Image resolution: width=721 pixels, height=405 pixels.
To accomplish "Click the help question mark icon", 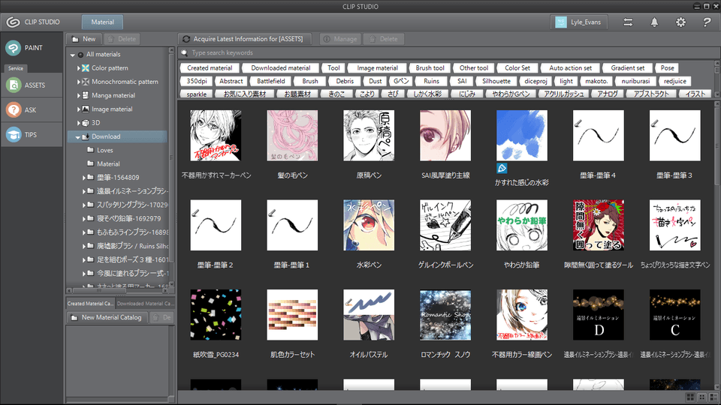I will 707,22.
